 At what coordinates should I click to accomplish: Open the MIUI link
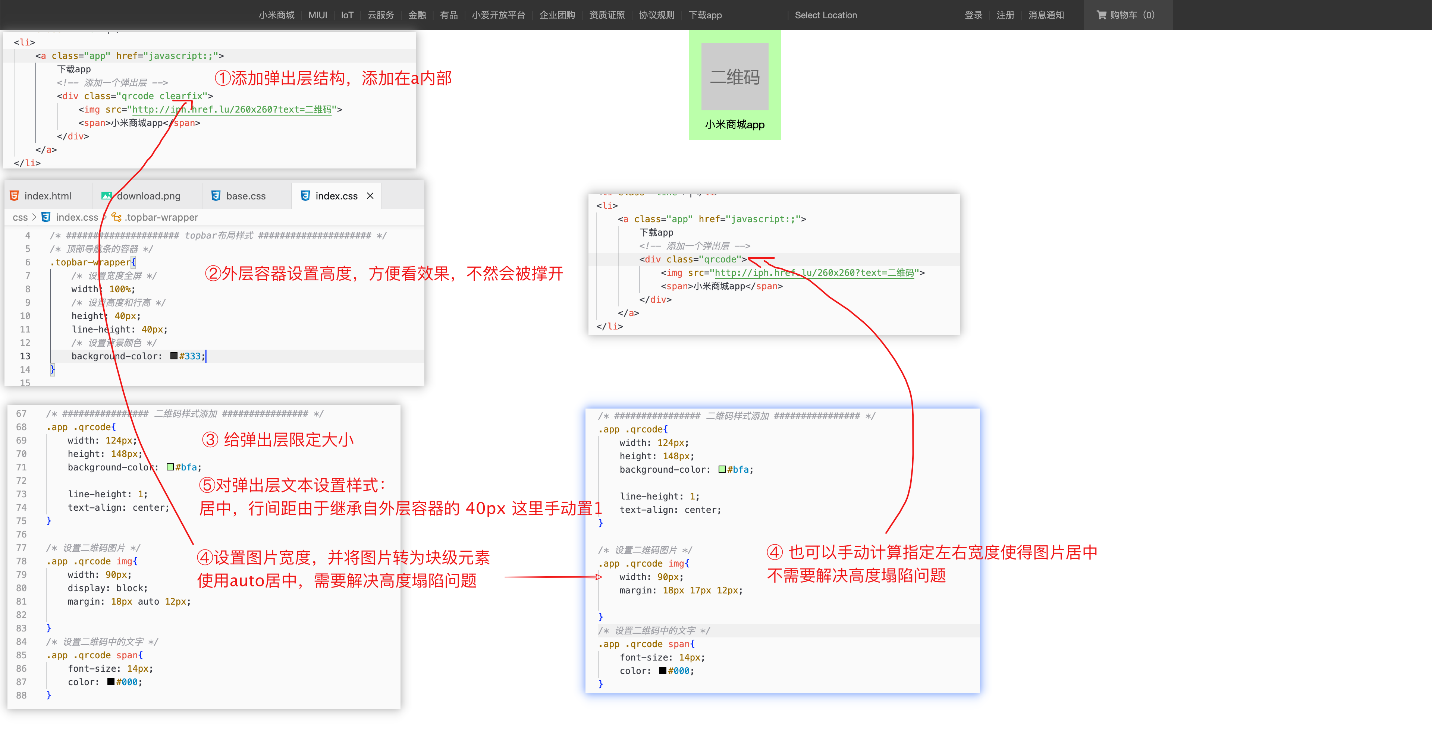[x=317, y=15]
